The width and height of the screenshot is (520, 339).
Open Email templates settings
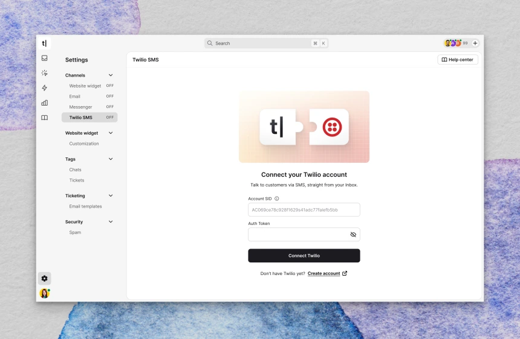[x=86, y=206]
